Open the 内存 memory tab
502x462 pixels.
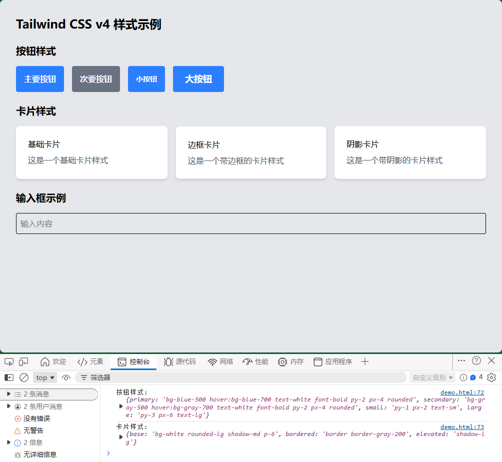(290, 362)
